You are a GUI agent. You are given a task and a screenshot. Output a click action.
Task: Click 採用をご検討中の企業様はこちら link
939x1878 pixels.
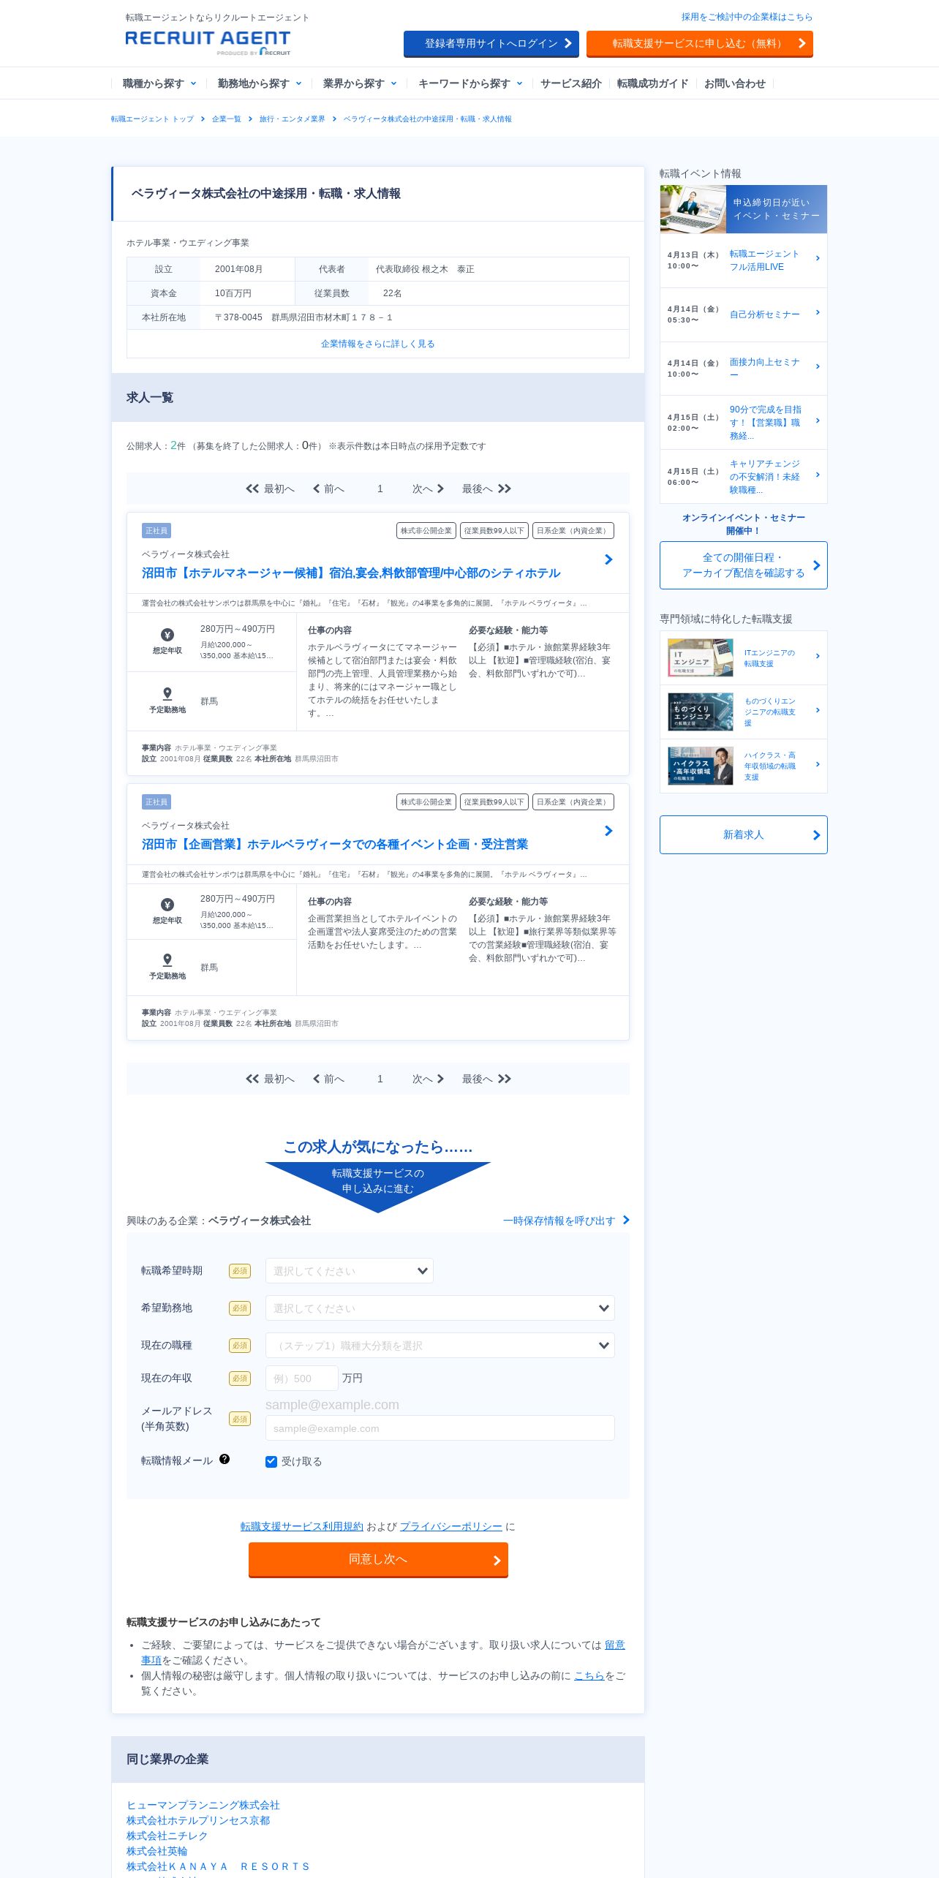[x=747, y=17]
